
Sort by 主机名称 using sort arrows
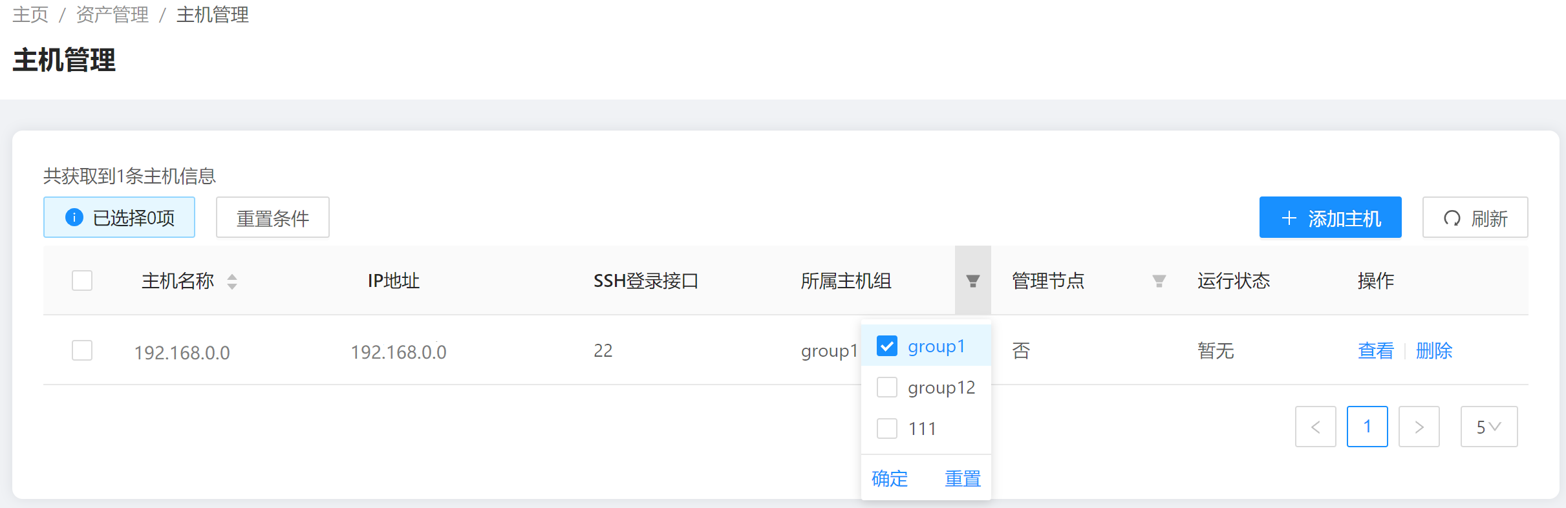click(x=232, y=281)
